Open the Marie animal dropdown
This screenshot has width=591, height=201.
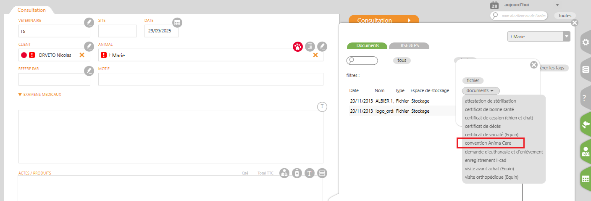coord(567,37)
